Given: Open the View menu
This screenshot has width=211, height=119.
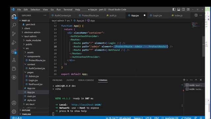Looking at the screenshot, I should click(x=45, y=10).
